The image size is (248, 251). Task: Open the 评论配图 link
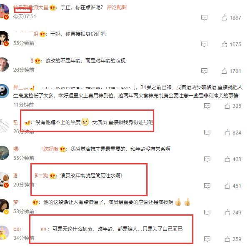117,7
